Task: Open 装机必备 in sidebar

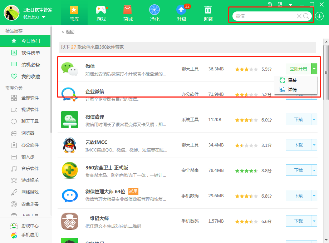Action: pyautogui.click(x=25, y=65)
